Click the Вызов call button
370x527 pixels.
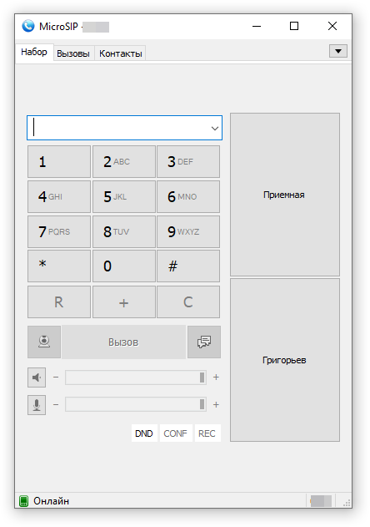[124, 342]
